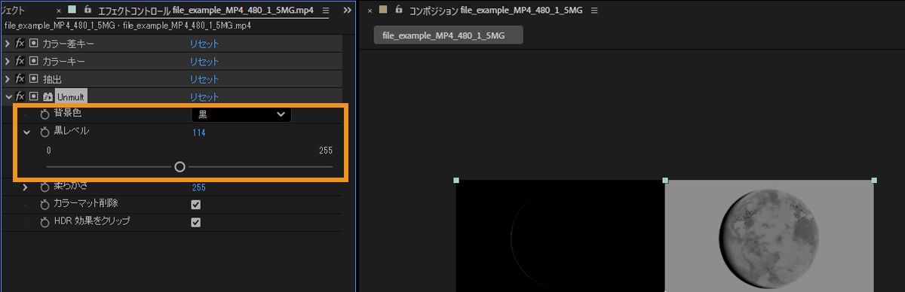Toggle fx switch for カラー差キー effect
Screen dimensions: 905x292
coord(20,44)
